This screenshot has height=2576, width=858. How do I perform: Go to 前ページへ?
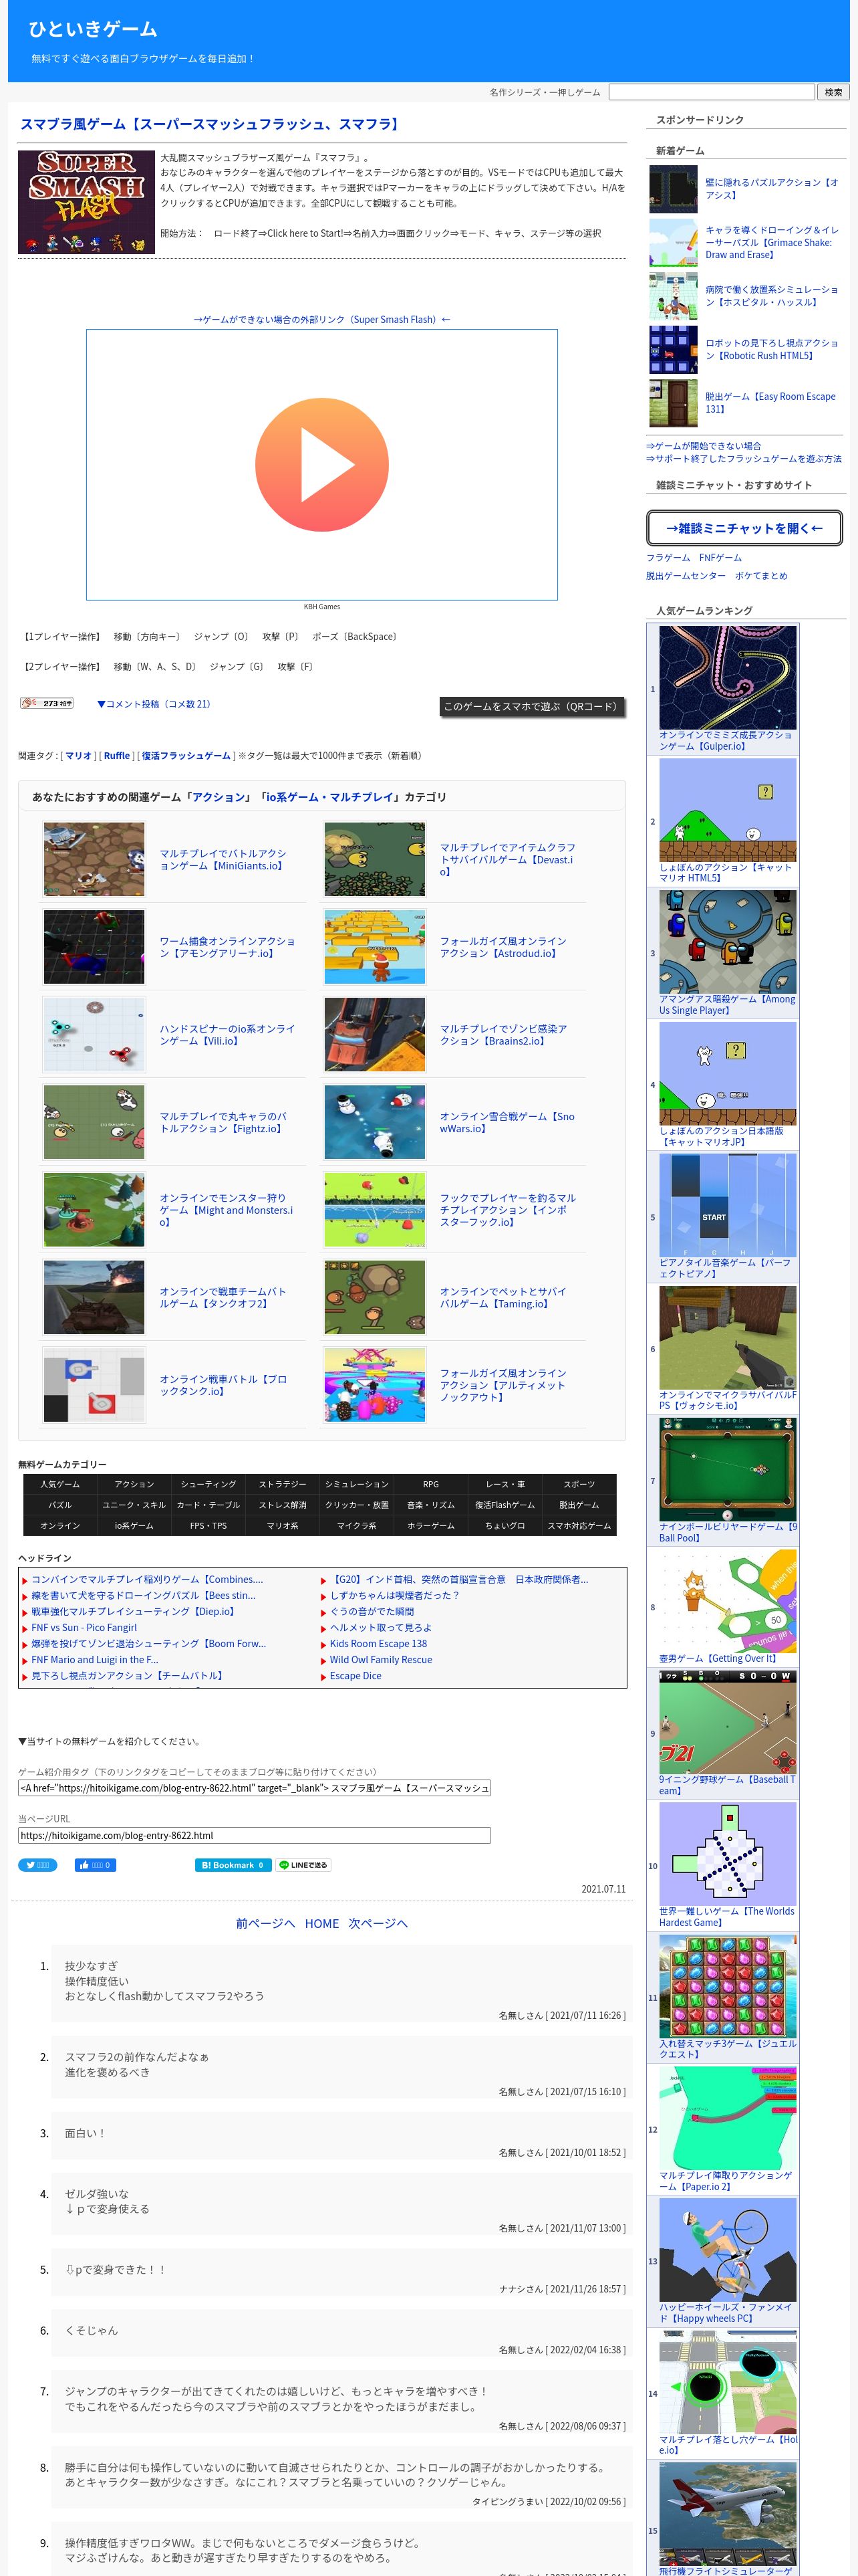tap(266, 1923)
